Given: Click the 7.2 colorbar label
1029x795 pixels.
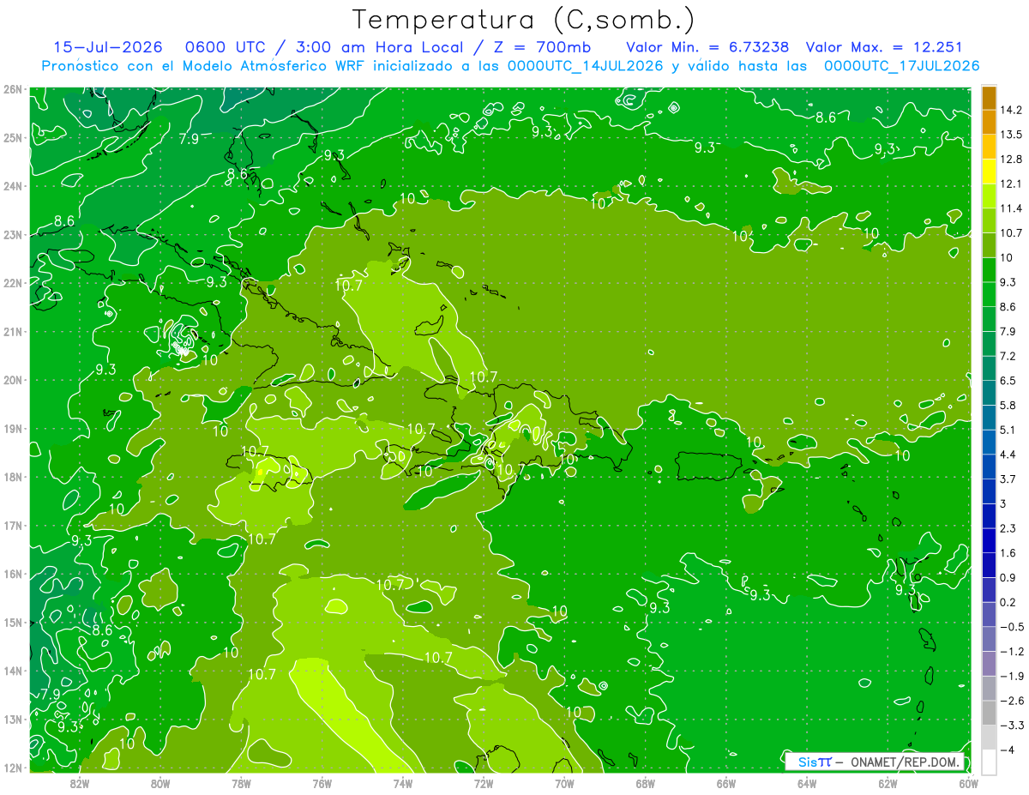Looking at the screenshot, I should (x=1008, y=356).
